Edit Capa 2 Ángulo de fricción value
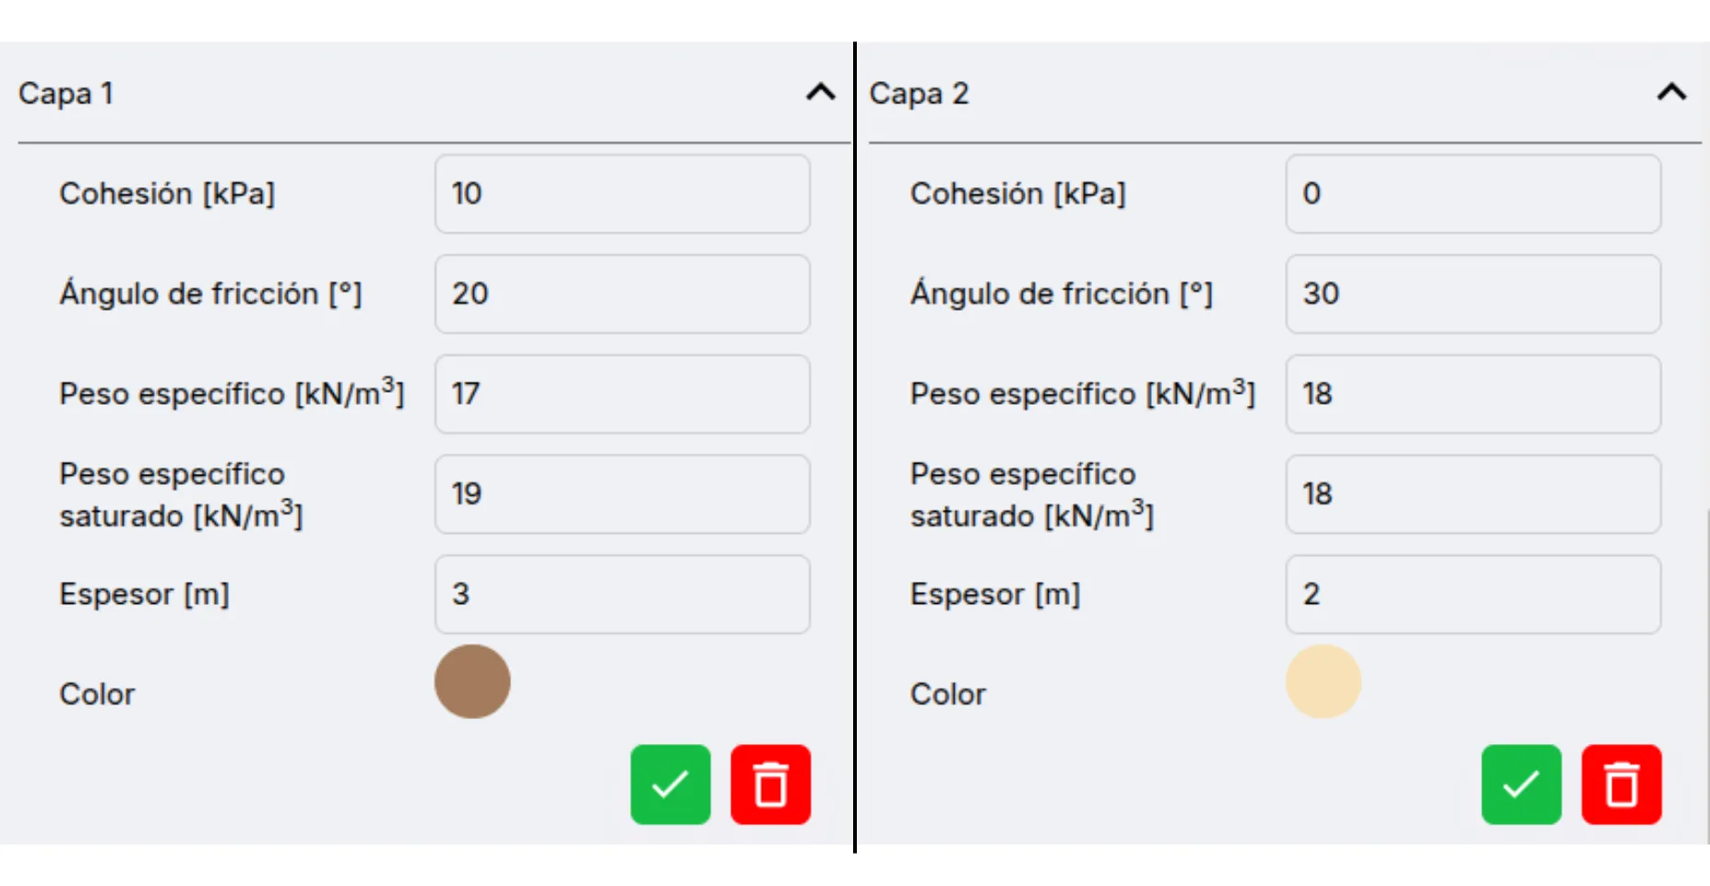The height and width of the screenshot is (886, 1710). (x=1473, y=294)
